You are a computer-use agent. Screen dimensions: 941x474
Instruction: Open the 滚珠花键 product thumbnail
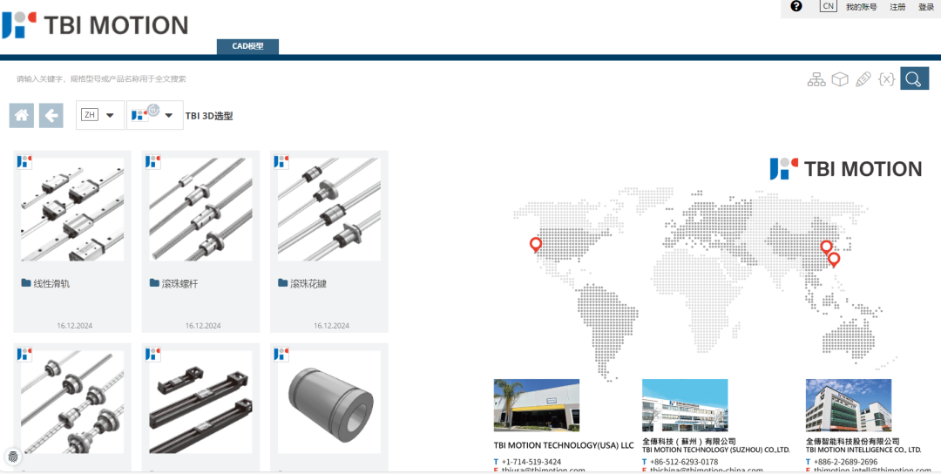[328, 209]
